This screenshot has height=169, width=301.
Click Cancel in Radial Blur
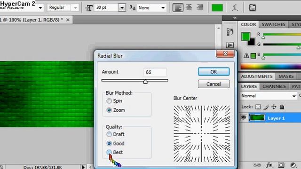click(214, 84)
